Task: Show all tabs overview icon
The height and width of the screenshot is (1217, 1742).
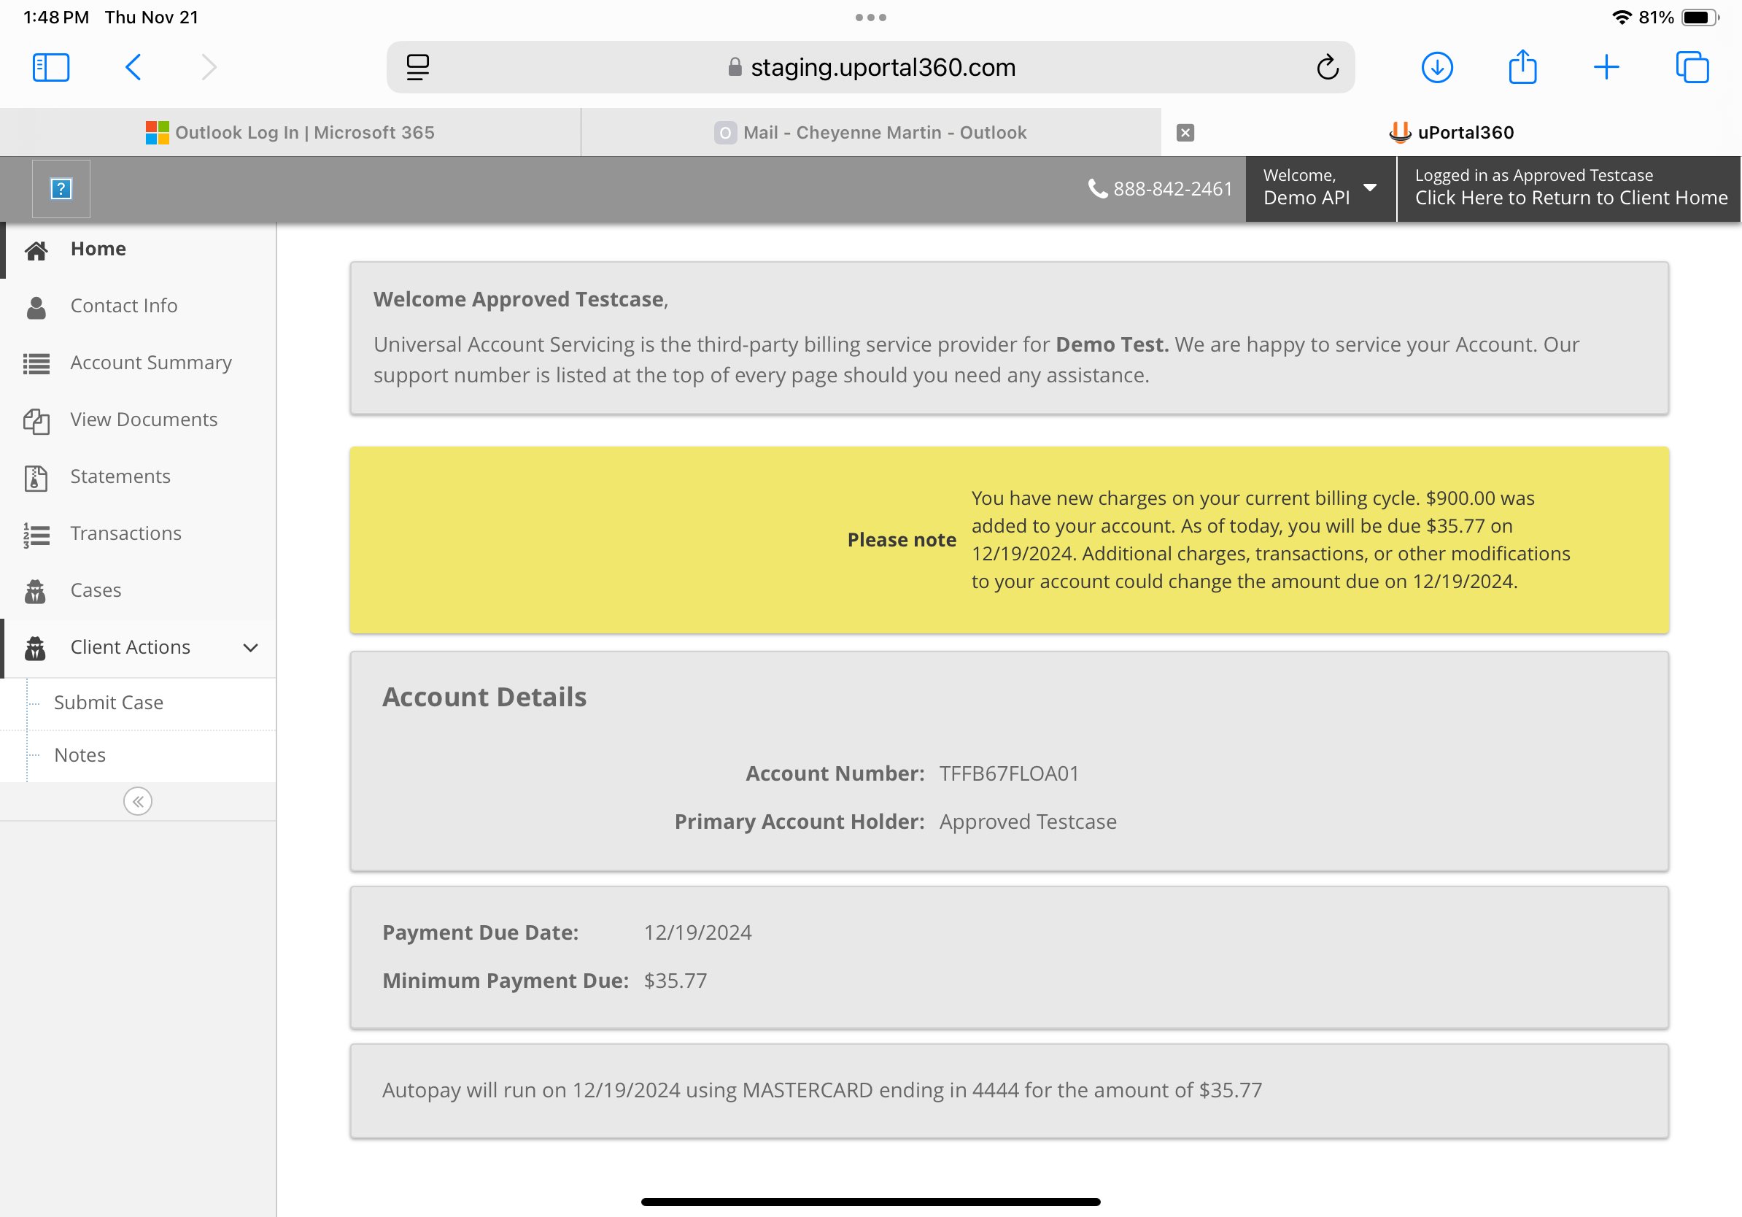Action: (x=1692, y=68)
